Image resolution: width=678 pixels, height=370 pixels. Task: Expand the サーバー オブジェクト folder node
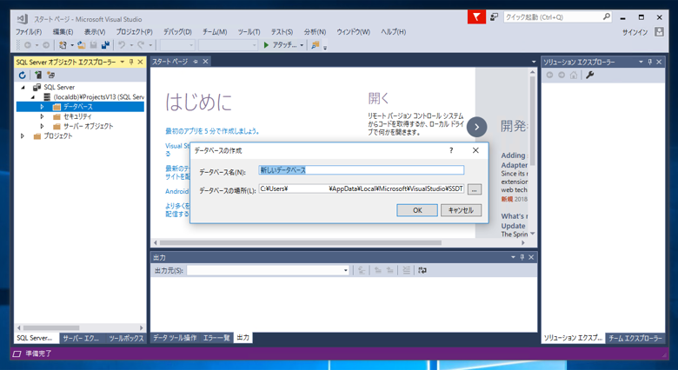pyautogui.click(x=42, y=126)
